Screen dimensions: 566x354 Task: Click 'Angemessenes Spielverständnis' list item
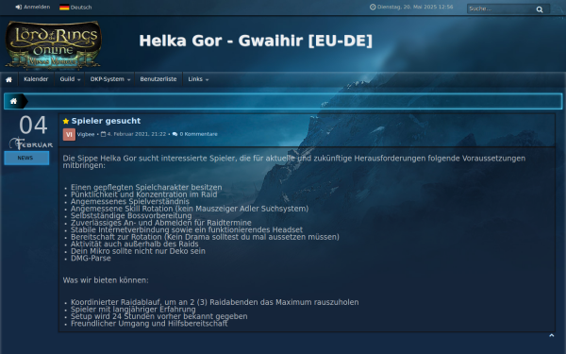[x=130, y=201]
